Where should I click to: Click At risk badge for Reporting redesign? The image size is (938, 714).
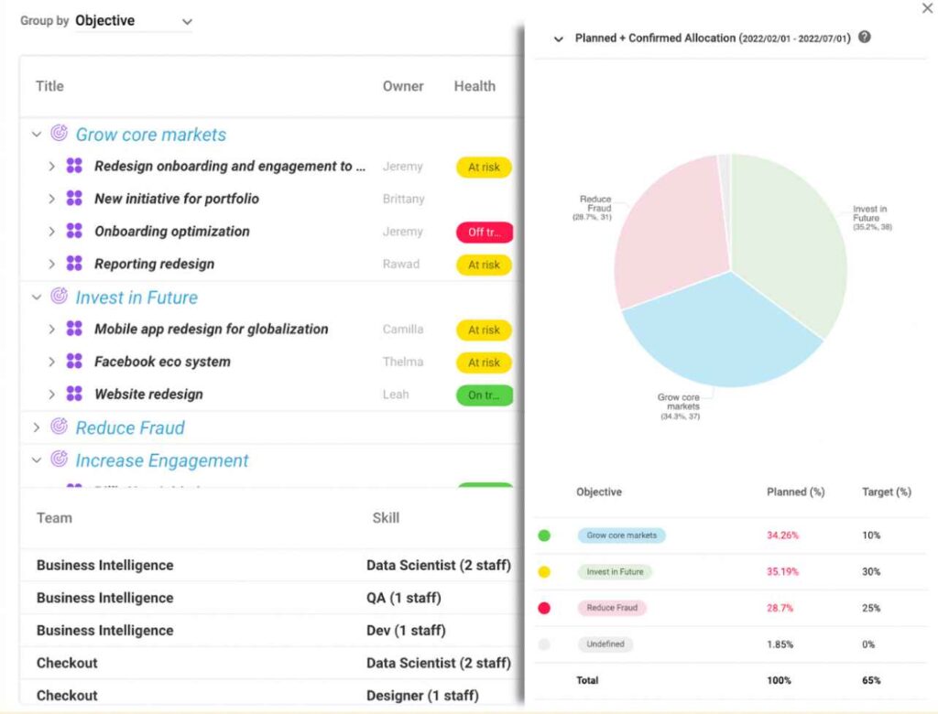click(x=484, y=265)
